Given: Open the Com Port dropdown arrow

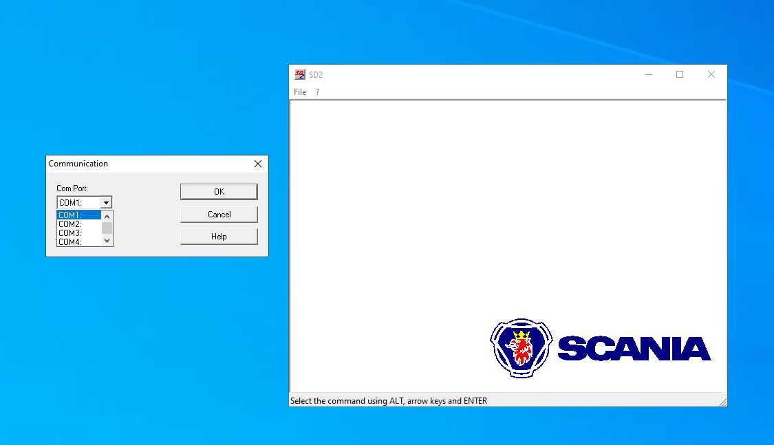Looking at the screenshot, I should coord(107,202).
